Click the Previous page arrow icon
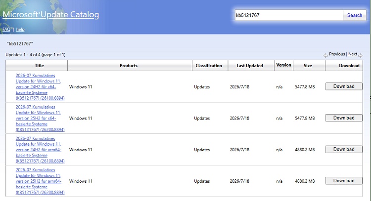This screenshot has height=201, width=371. click(325, 55)
